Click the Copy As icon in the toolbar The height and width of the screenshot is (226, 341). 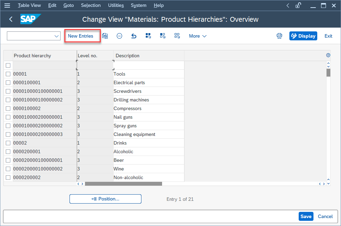tap(105, 36)
